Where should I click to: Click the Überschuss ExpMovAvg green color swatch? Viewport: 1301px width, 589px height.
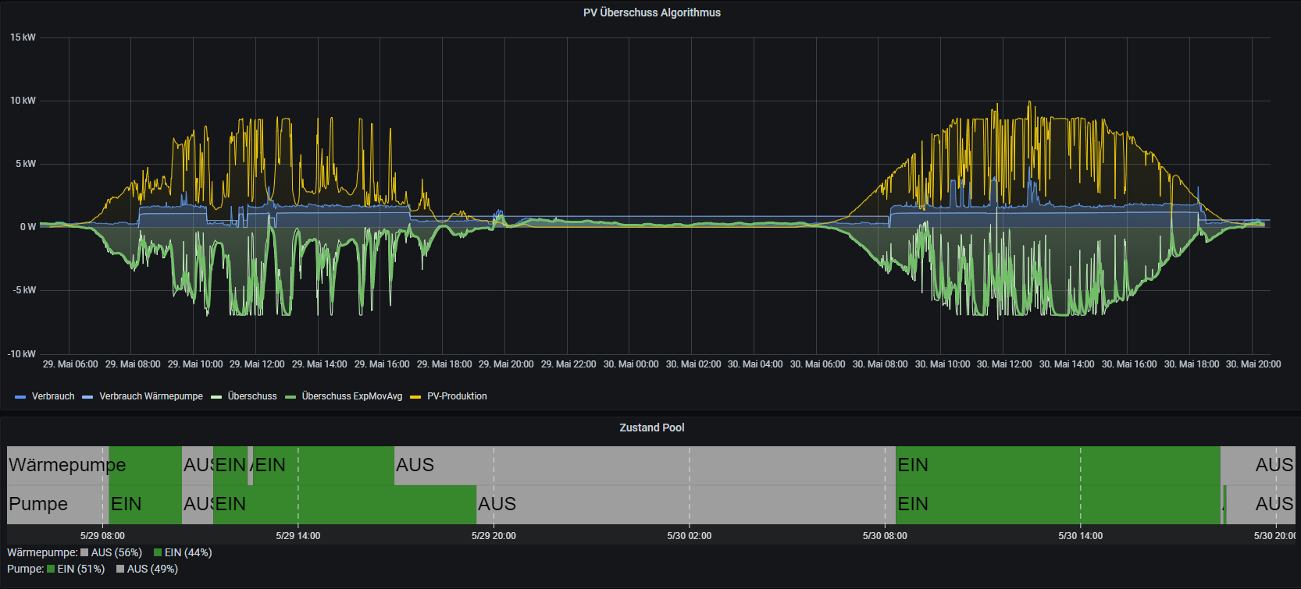click(x=290, y=397)
